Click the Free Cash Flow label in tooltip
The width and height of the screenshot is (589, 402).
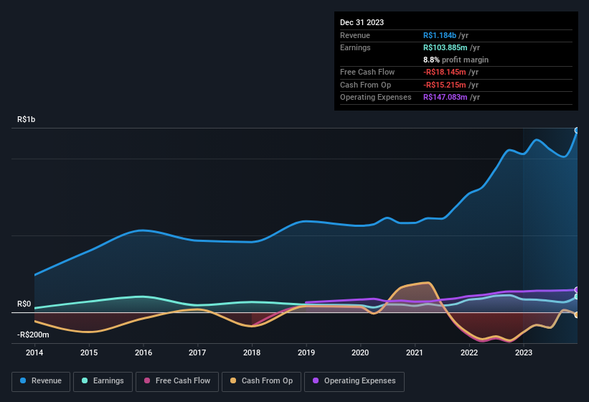(x=367, y=72)
